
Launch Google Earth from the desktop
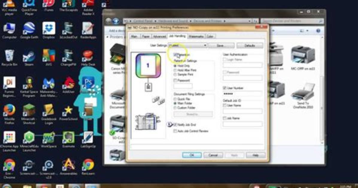(29, 31)
